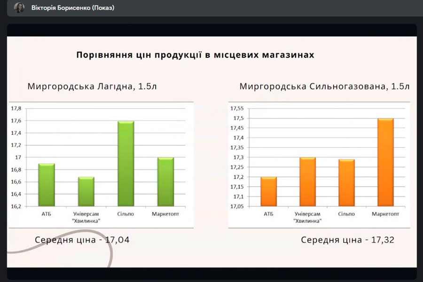Click green Універсам Хвилинка bar

(86, 192)
